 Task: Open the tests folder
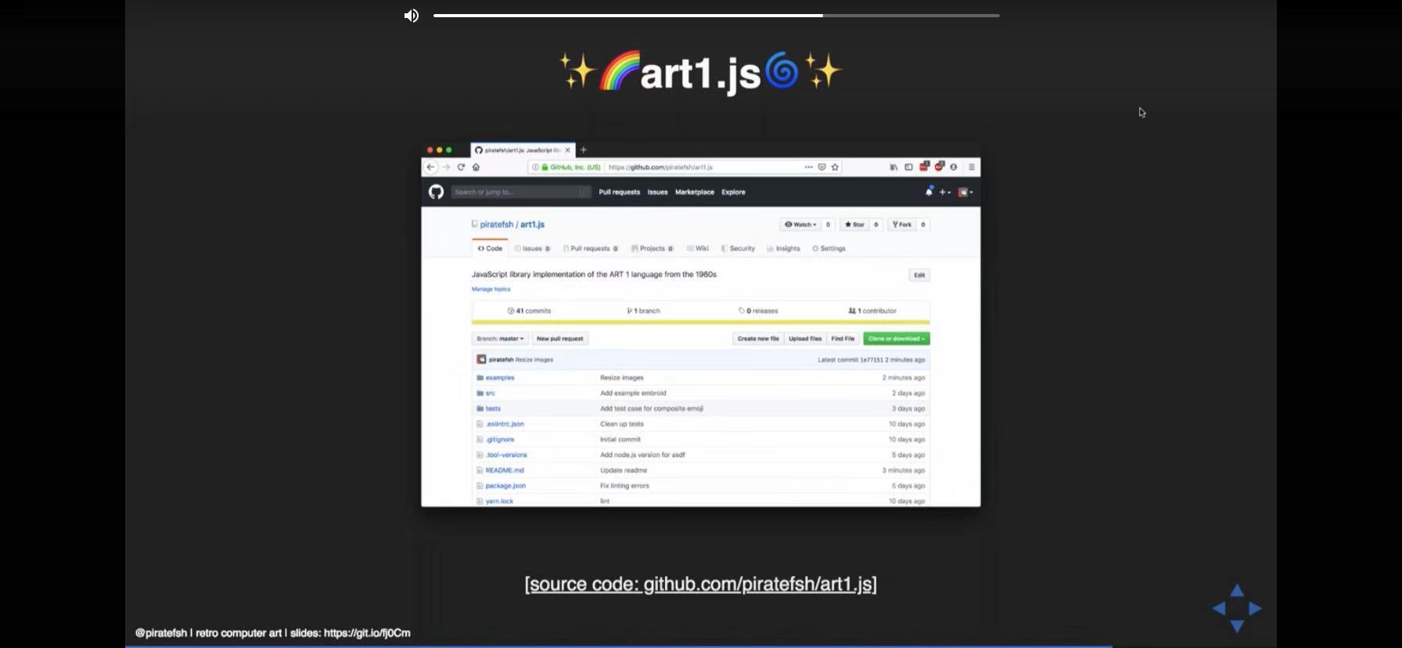tap(493, 409)
